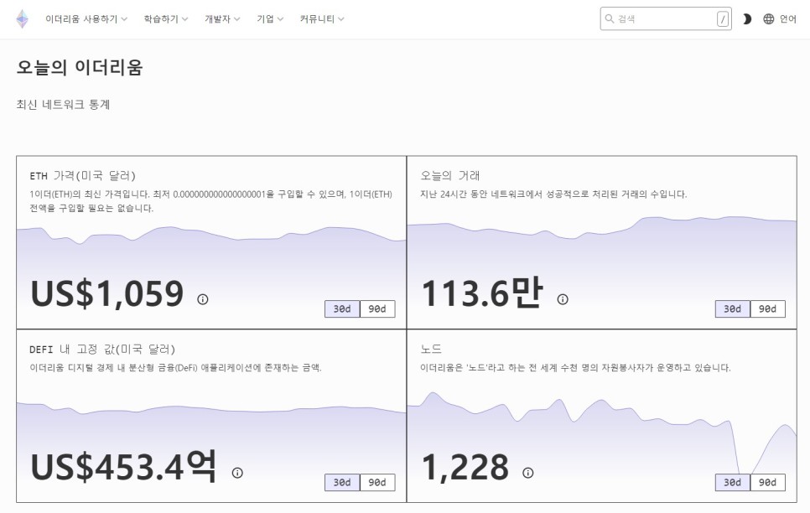Image resolution: width=810 pixels, height=513 pixels.
Task: Click the 오늘의 거래 card title
Action: coord(450,176)
